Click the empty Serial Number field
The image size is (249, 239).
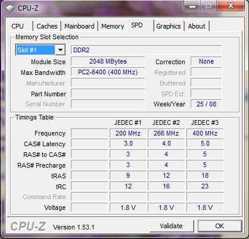point(108,104)
